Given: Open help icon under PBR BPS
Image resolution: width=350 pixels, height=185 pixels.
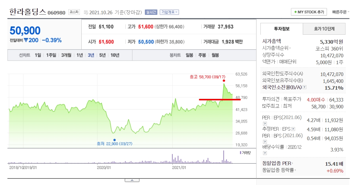Looking at the screenshot, I should pos(265,142).
